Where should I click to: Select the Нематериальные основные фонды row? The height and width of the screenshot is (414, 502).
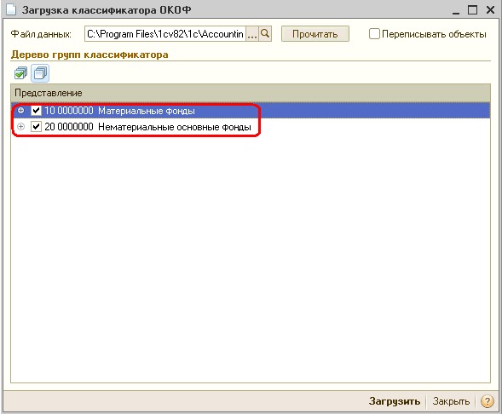click(x=251, y=127)
